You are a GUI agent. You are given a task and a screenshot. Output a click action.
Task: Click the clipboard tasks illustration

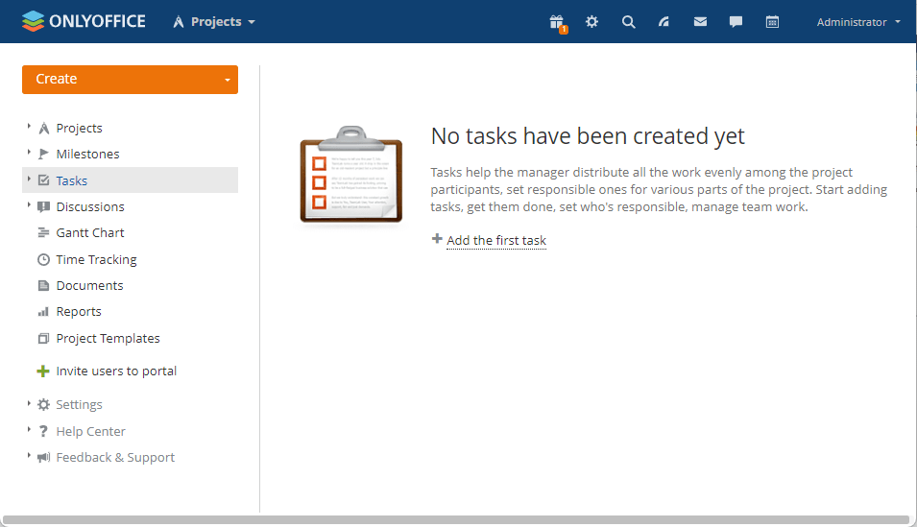pyautogui.click(x=350, y=177)
